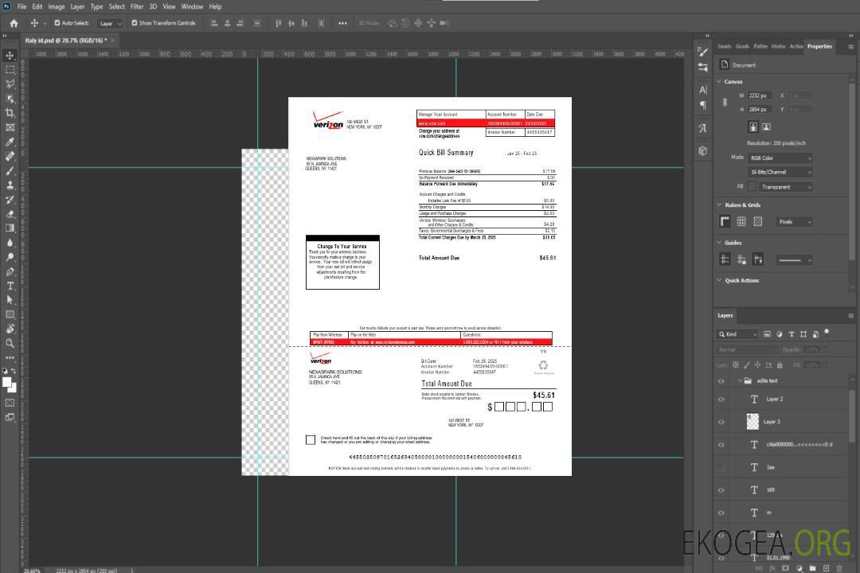The image size is (860, 573).
Task: Toggle Show Transform Controls checkbox
Action: (x=135, y=23)
